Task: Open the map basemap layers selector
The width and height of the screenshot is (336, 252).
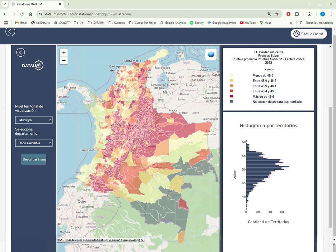Action: point(211,54)
